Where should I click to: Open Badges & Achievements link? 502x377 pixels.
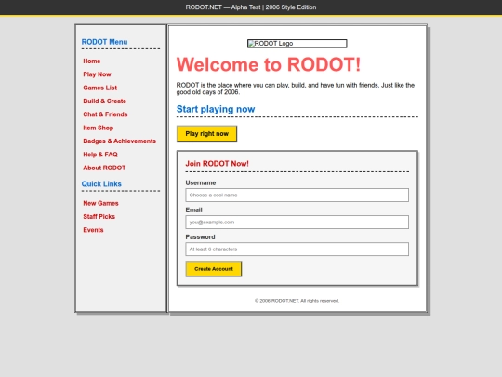[x=119, y=141]
